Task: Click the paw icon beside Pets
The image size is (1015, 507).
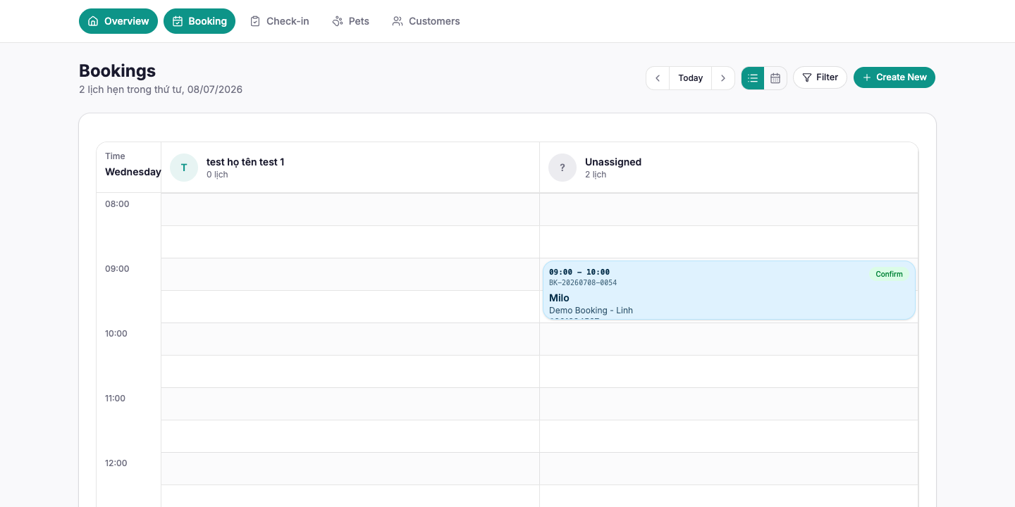Action: [x=338, y=21]
